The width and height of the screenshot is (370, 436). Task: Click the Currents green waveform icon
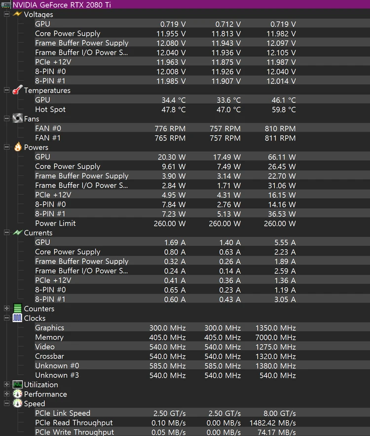point(17,232)
